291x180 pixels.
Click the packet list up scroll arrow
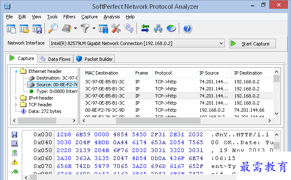pos(276,72)
